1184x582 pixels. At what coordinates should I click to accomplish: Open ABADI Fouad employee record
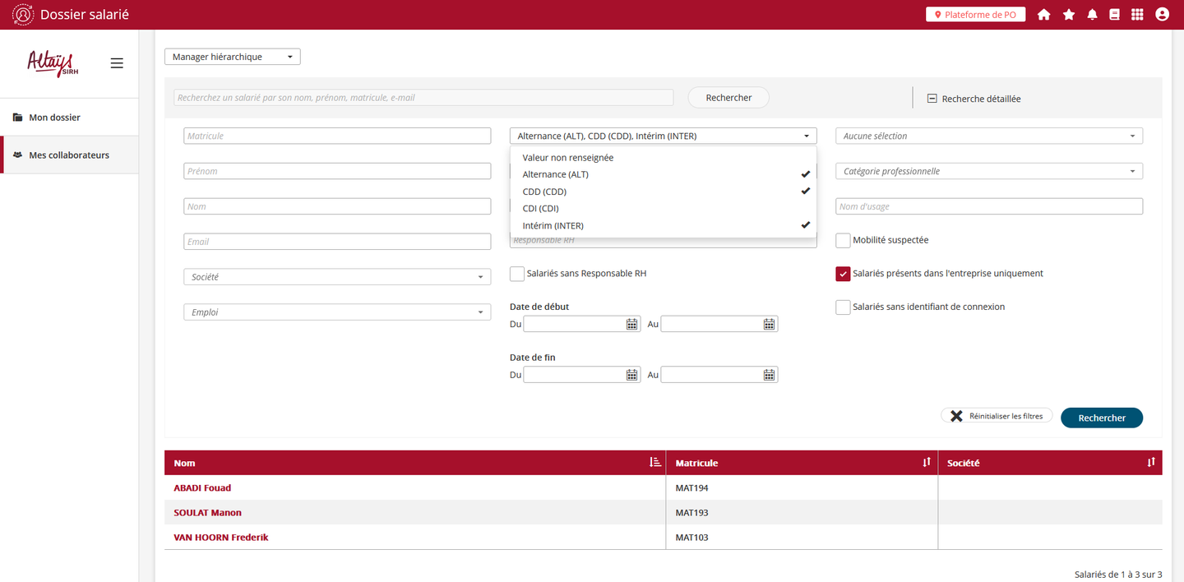click(x=202, y=488)
